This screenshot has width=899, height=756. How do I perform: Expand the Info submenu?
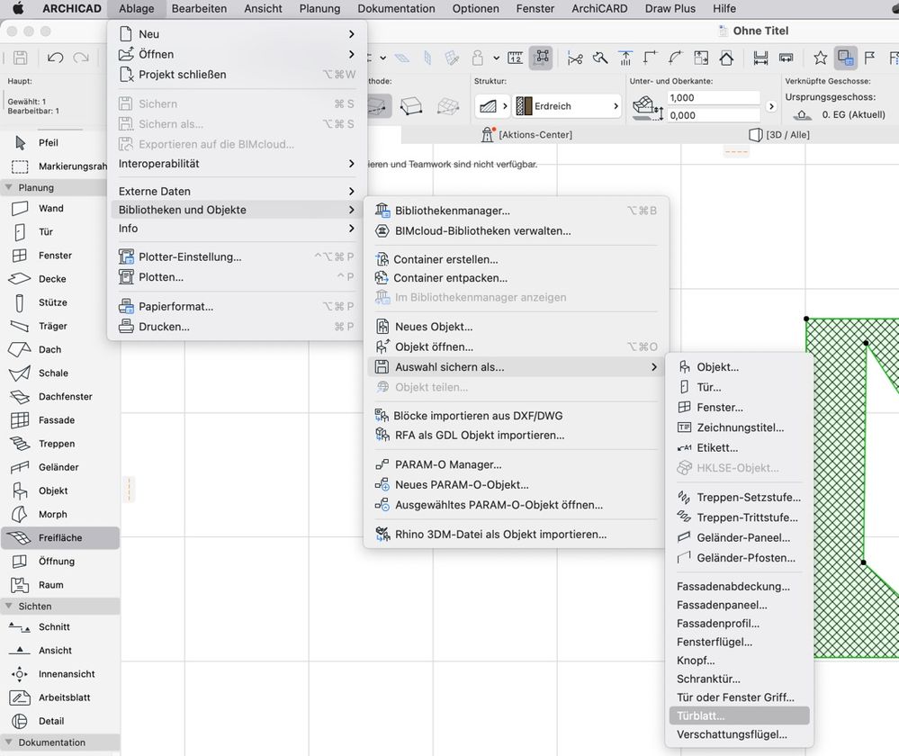point(237,229)
